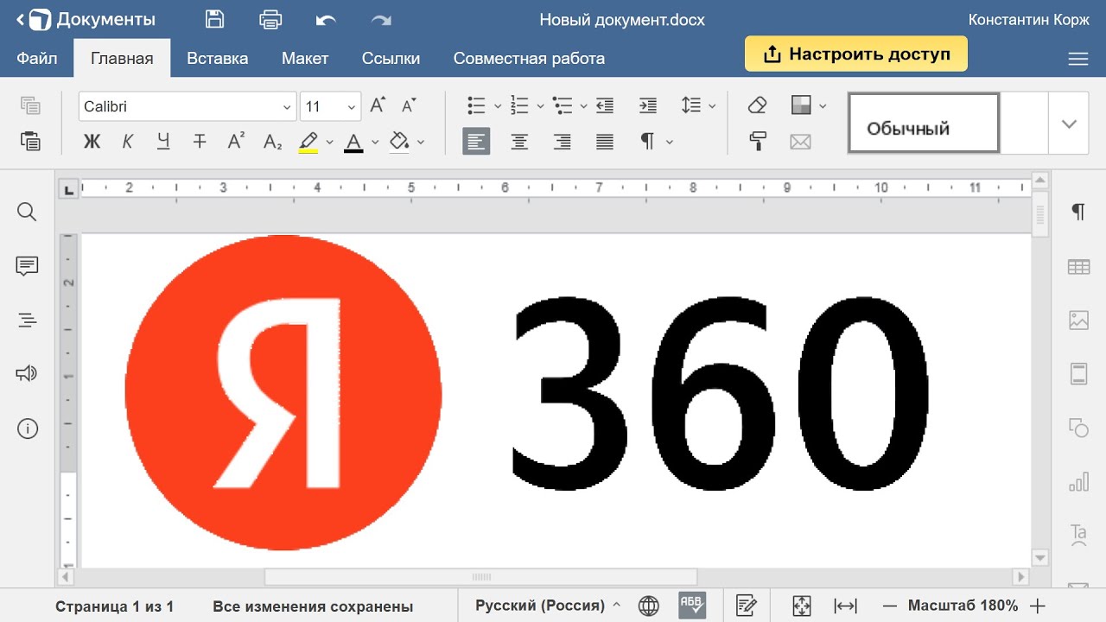Open the comments panel in left sidebar
The image size is (1106, 622).
coord(28,266)
